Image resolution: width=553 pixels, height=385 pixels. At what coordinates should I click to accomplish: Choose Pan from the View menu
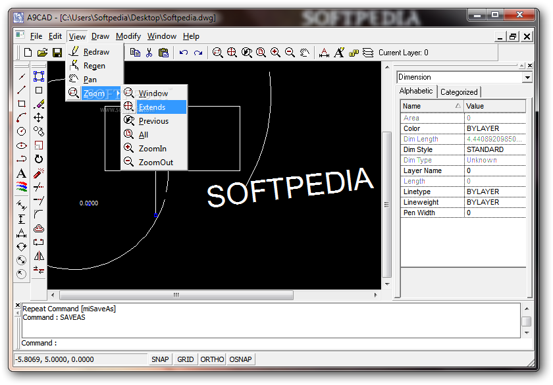(95, 80)
